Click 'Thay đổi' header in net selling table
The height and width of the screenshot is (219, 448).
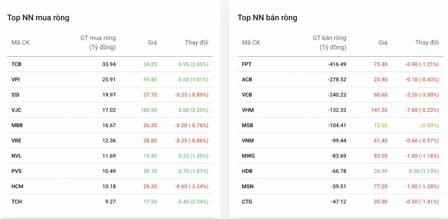(427, 43)
